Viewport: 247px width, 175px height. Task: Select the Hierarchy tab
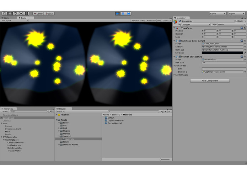8,109
